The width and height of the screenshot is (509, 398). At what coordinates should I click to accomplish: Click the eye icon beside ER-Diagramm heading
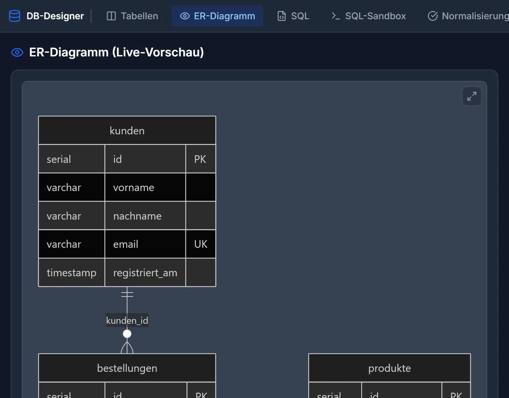[x=17, y=52]
